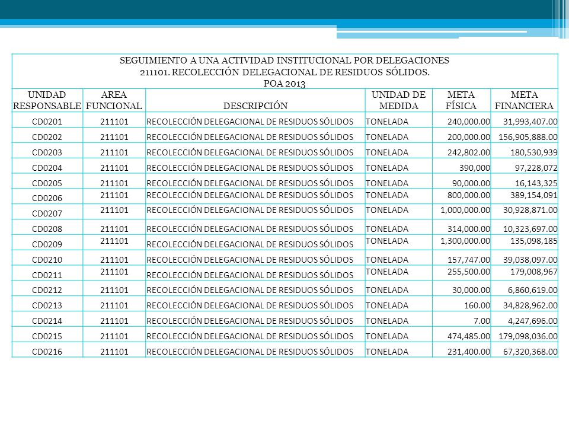The width and height of the screenshot is (569, 427).
Task: Click the UNIDAD DE MEDIDA column header
Action: 398,100
